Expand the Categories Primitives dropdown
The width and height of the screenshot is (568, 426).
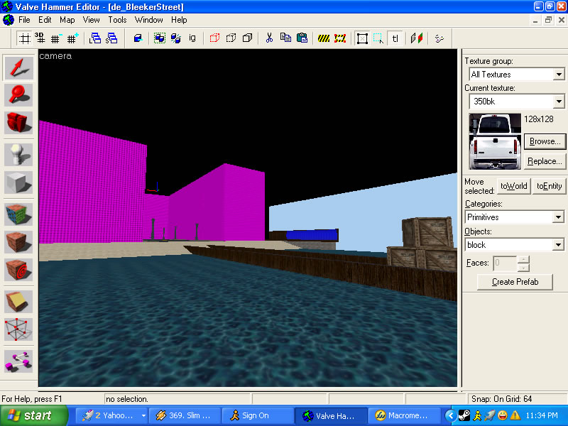pyautogui.click(x=559, y=217)
